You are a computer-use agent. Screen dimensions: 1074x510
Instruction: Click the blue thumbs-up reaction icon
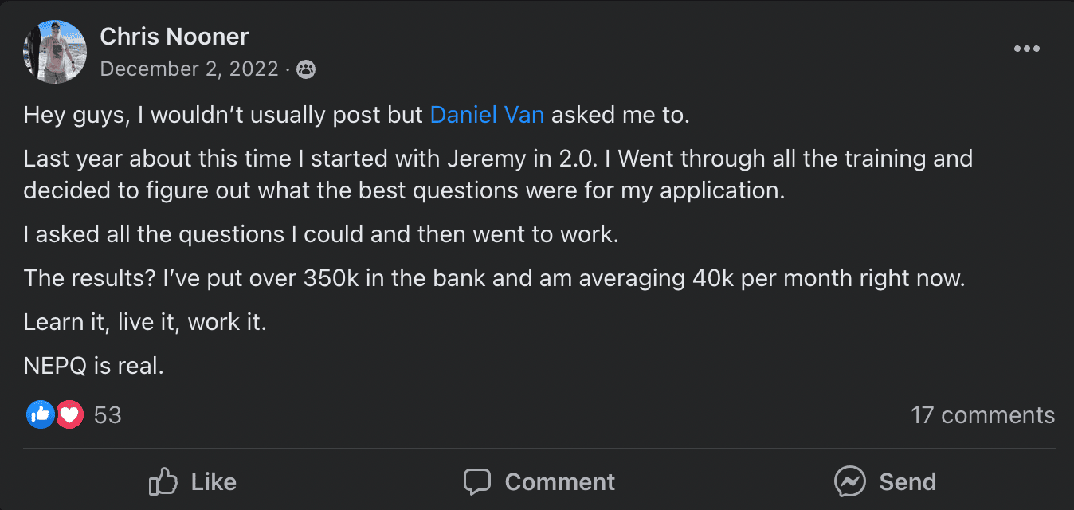click(x=39, y=414)
